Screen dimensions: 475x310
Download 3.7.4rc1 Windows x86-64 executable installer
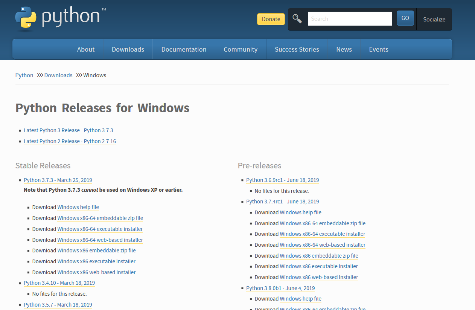323,234
